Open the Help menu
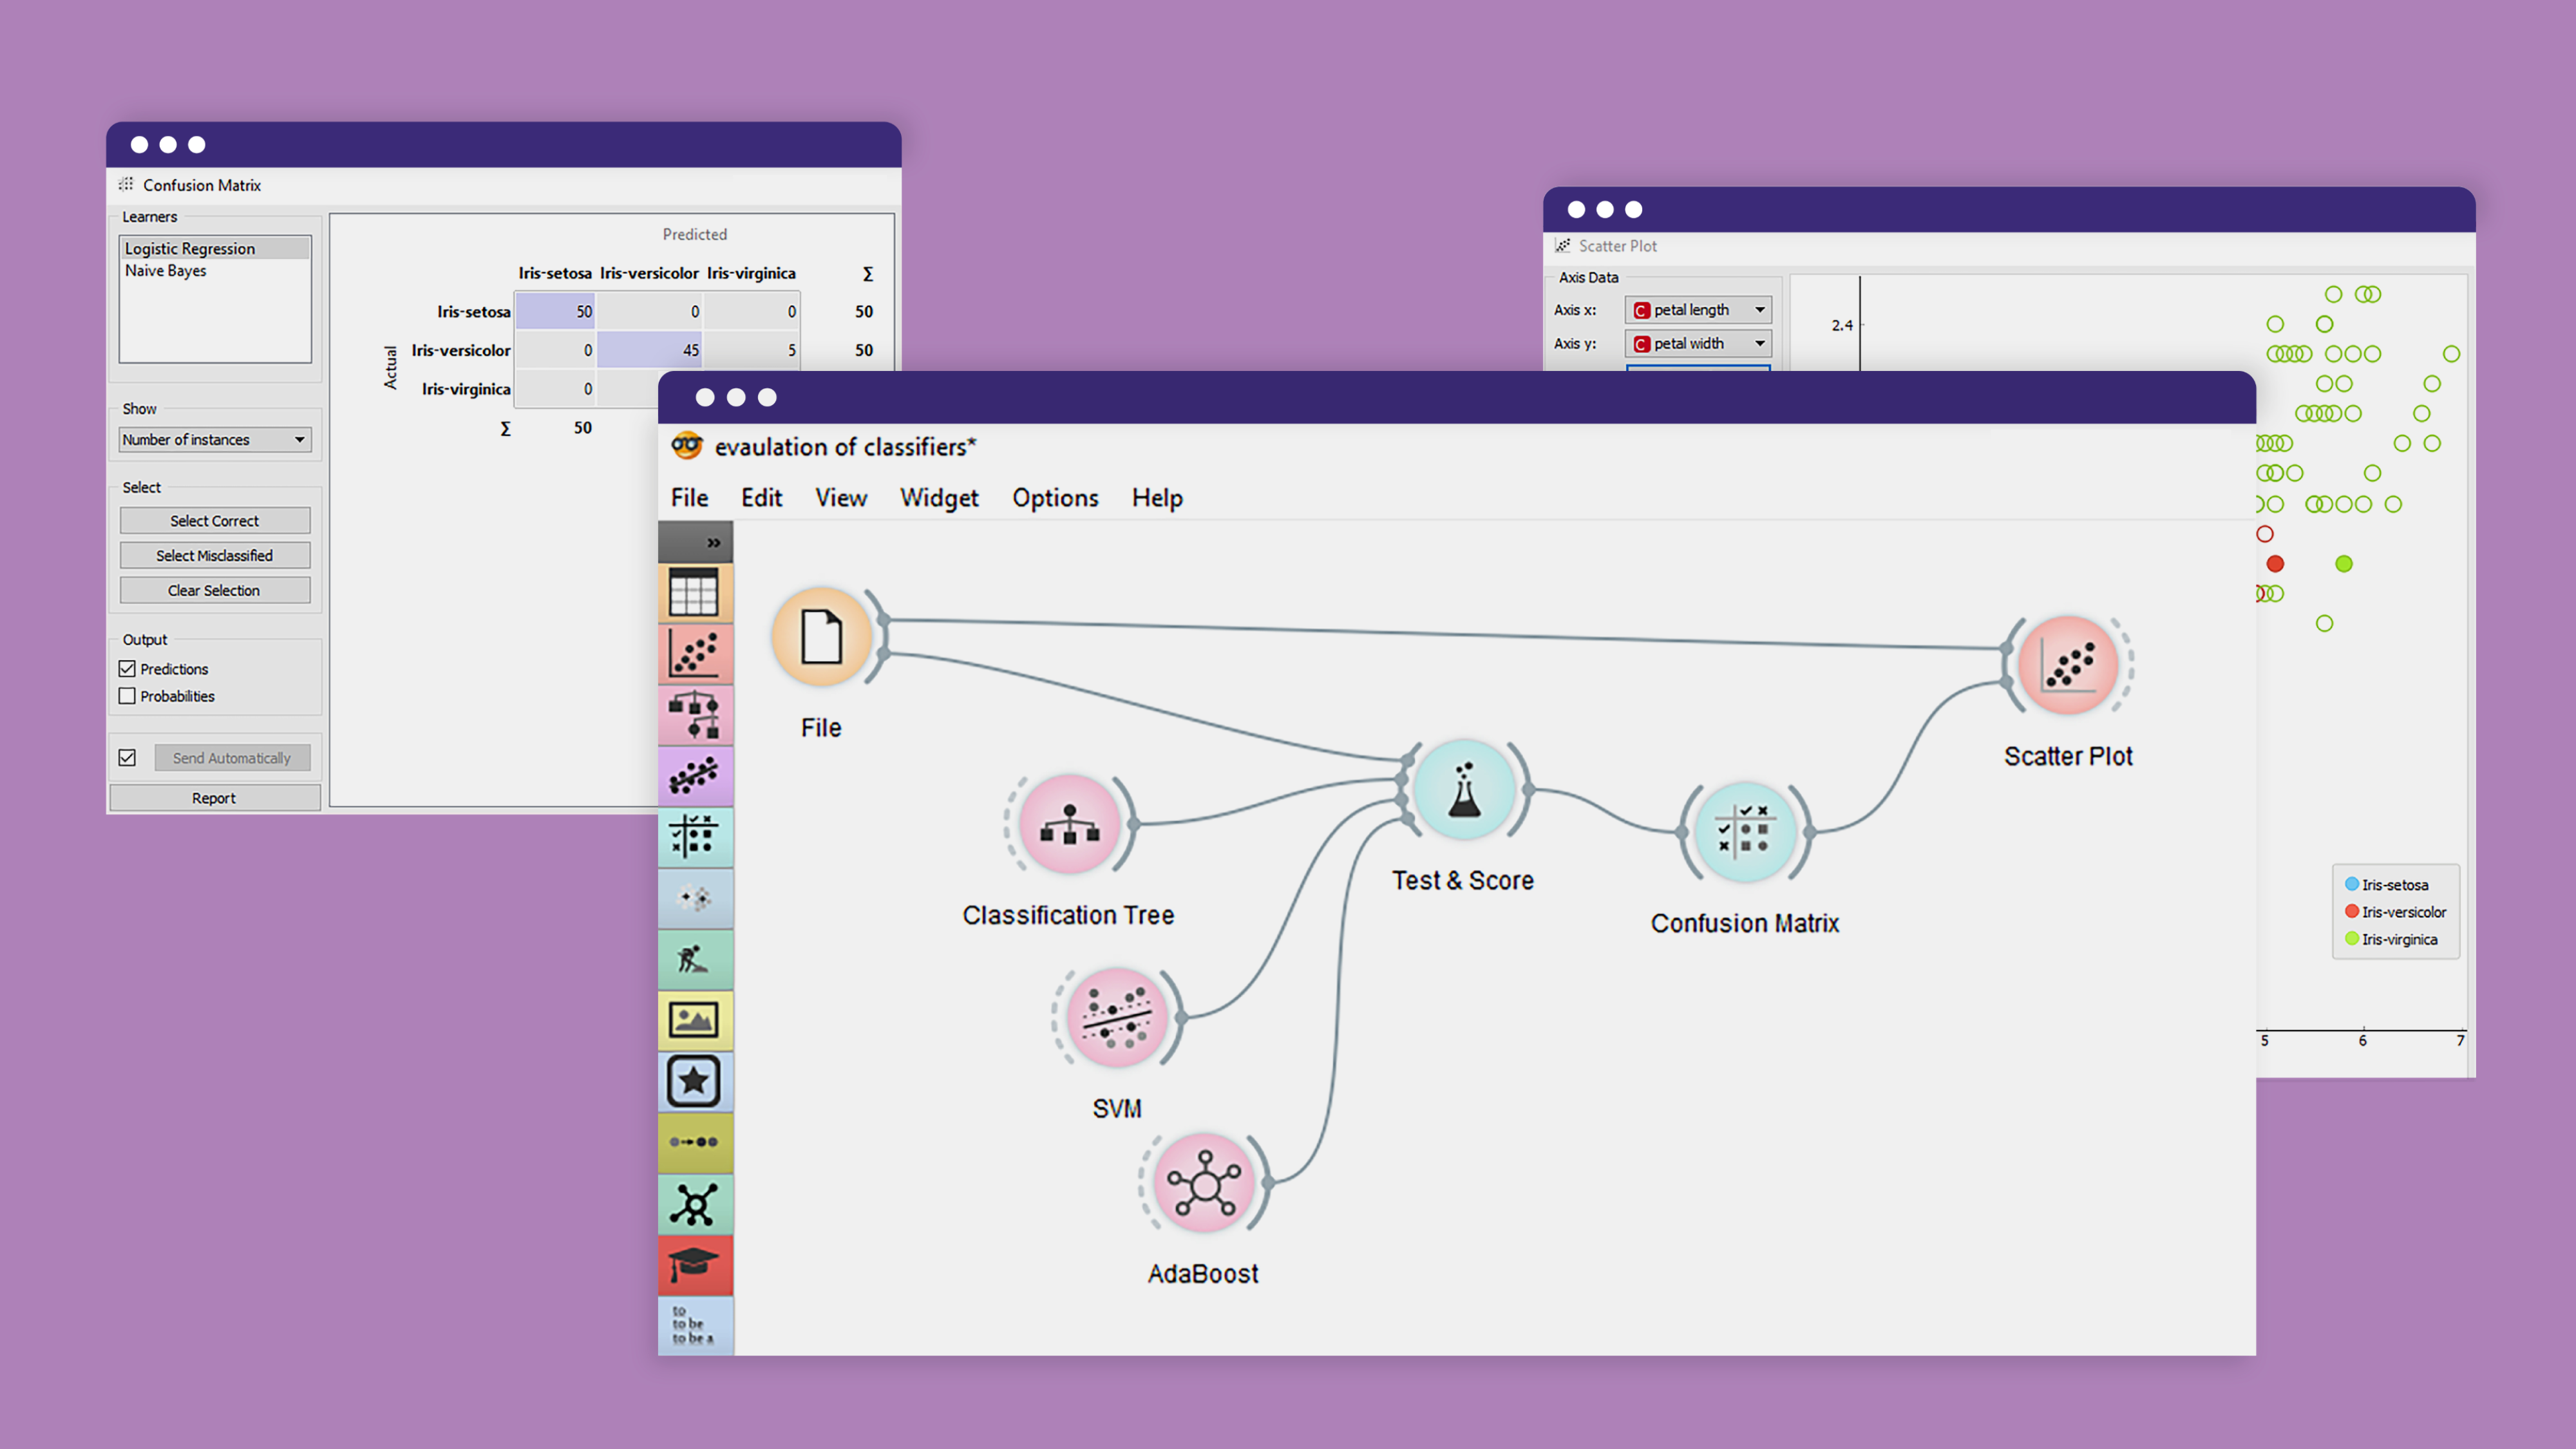This screenshot has width=2576, height=1449. tap(1157, 498)
